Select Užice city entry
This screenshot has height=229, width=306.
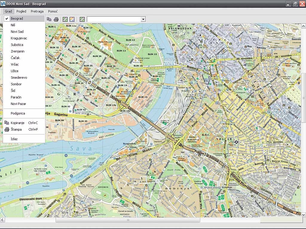(x=24, y=71)
